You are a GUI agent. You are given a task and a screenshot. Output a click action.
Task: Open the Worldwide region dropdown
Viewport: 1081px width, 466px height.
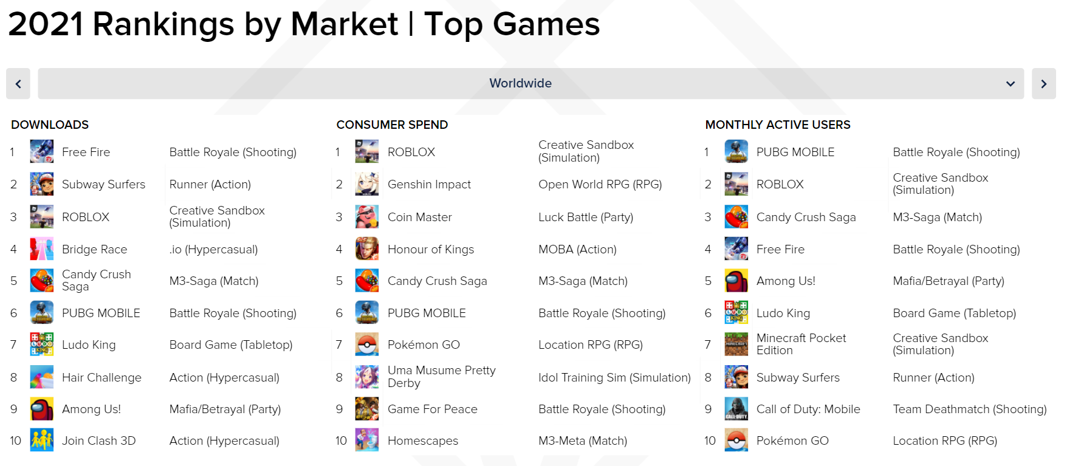[x=520, y=83]
